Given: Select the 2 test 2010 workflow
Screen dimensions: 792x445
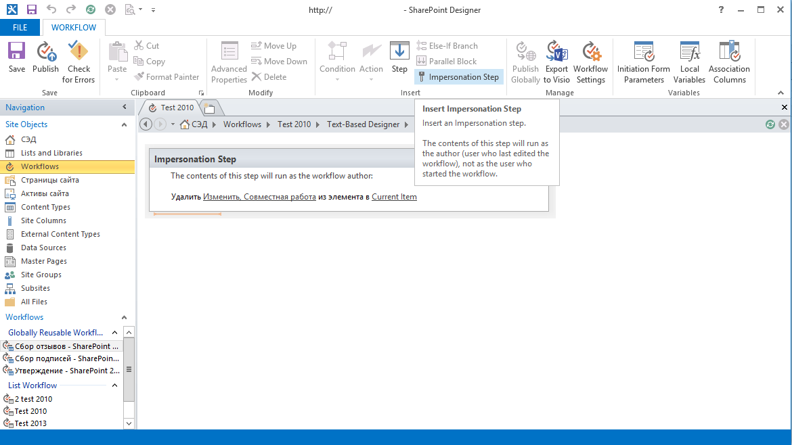Looking at the screenshot, I should coord(33,398).
